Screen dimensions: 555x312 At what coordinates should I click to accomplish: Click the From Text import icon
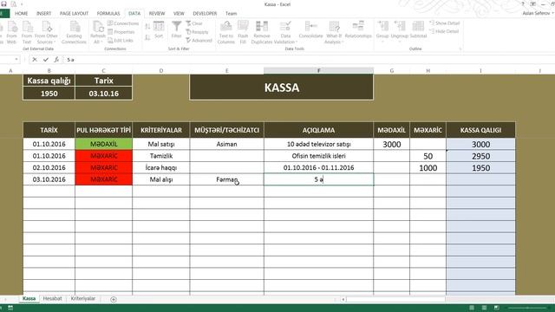click(x=27, y=32)
